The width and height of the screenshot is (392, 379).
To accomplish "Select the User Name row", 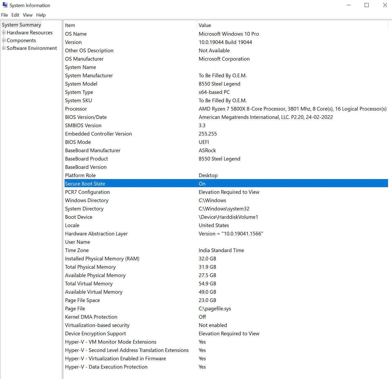I will [226, 242].
